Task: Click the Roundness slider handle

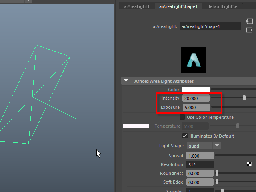Action: (217, 173)
